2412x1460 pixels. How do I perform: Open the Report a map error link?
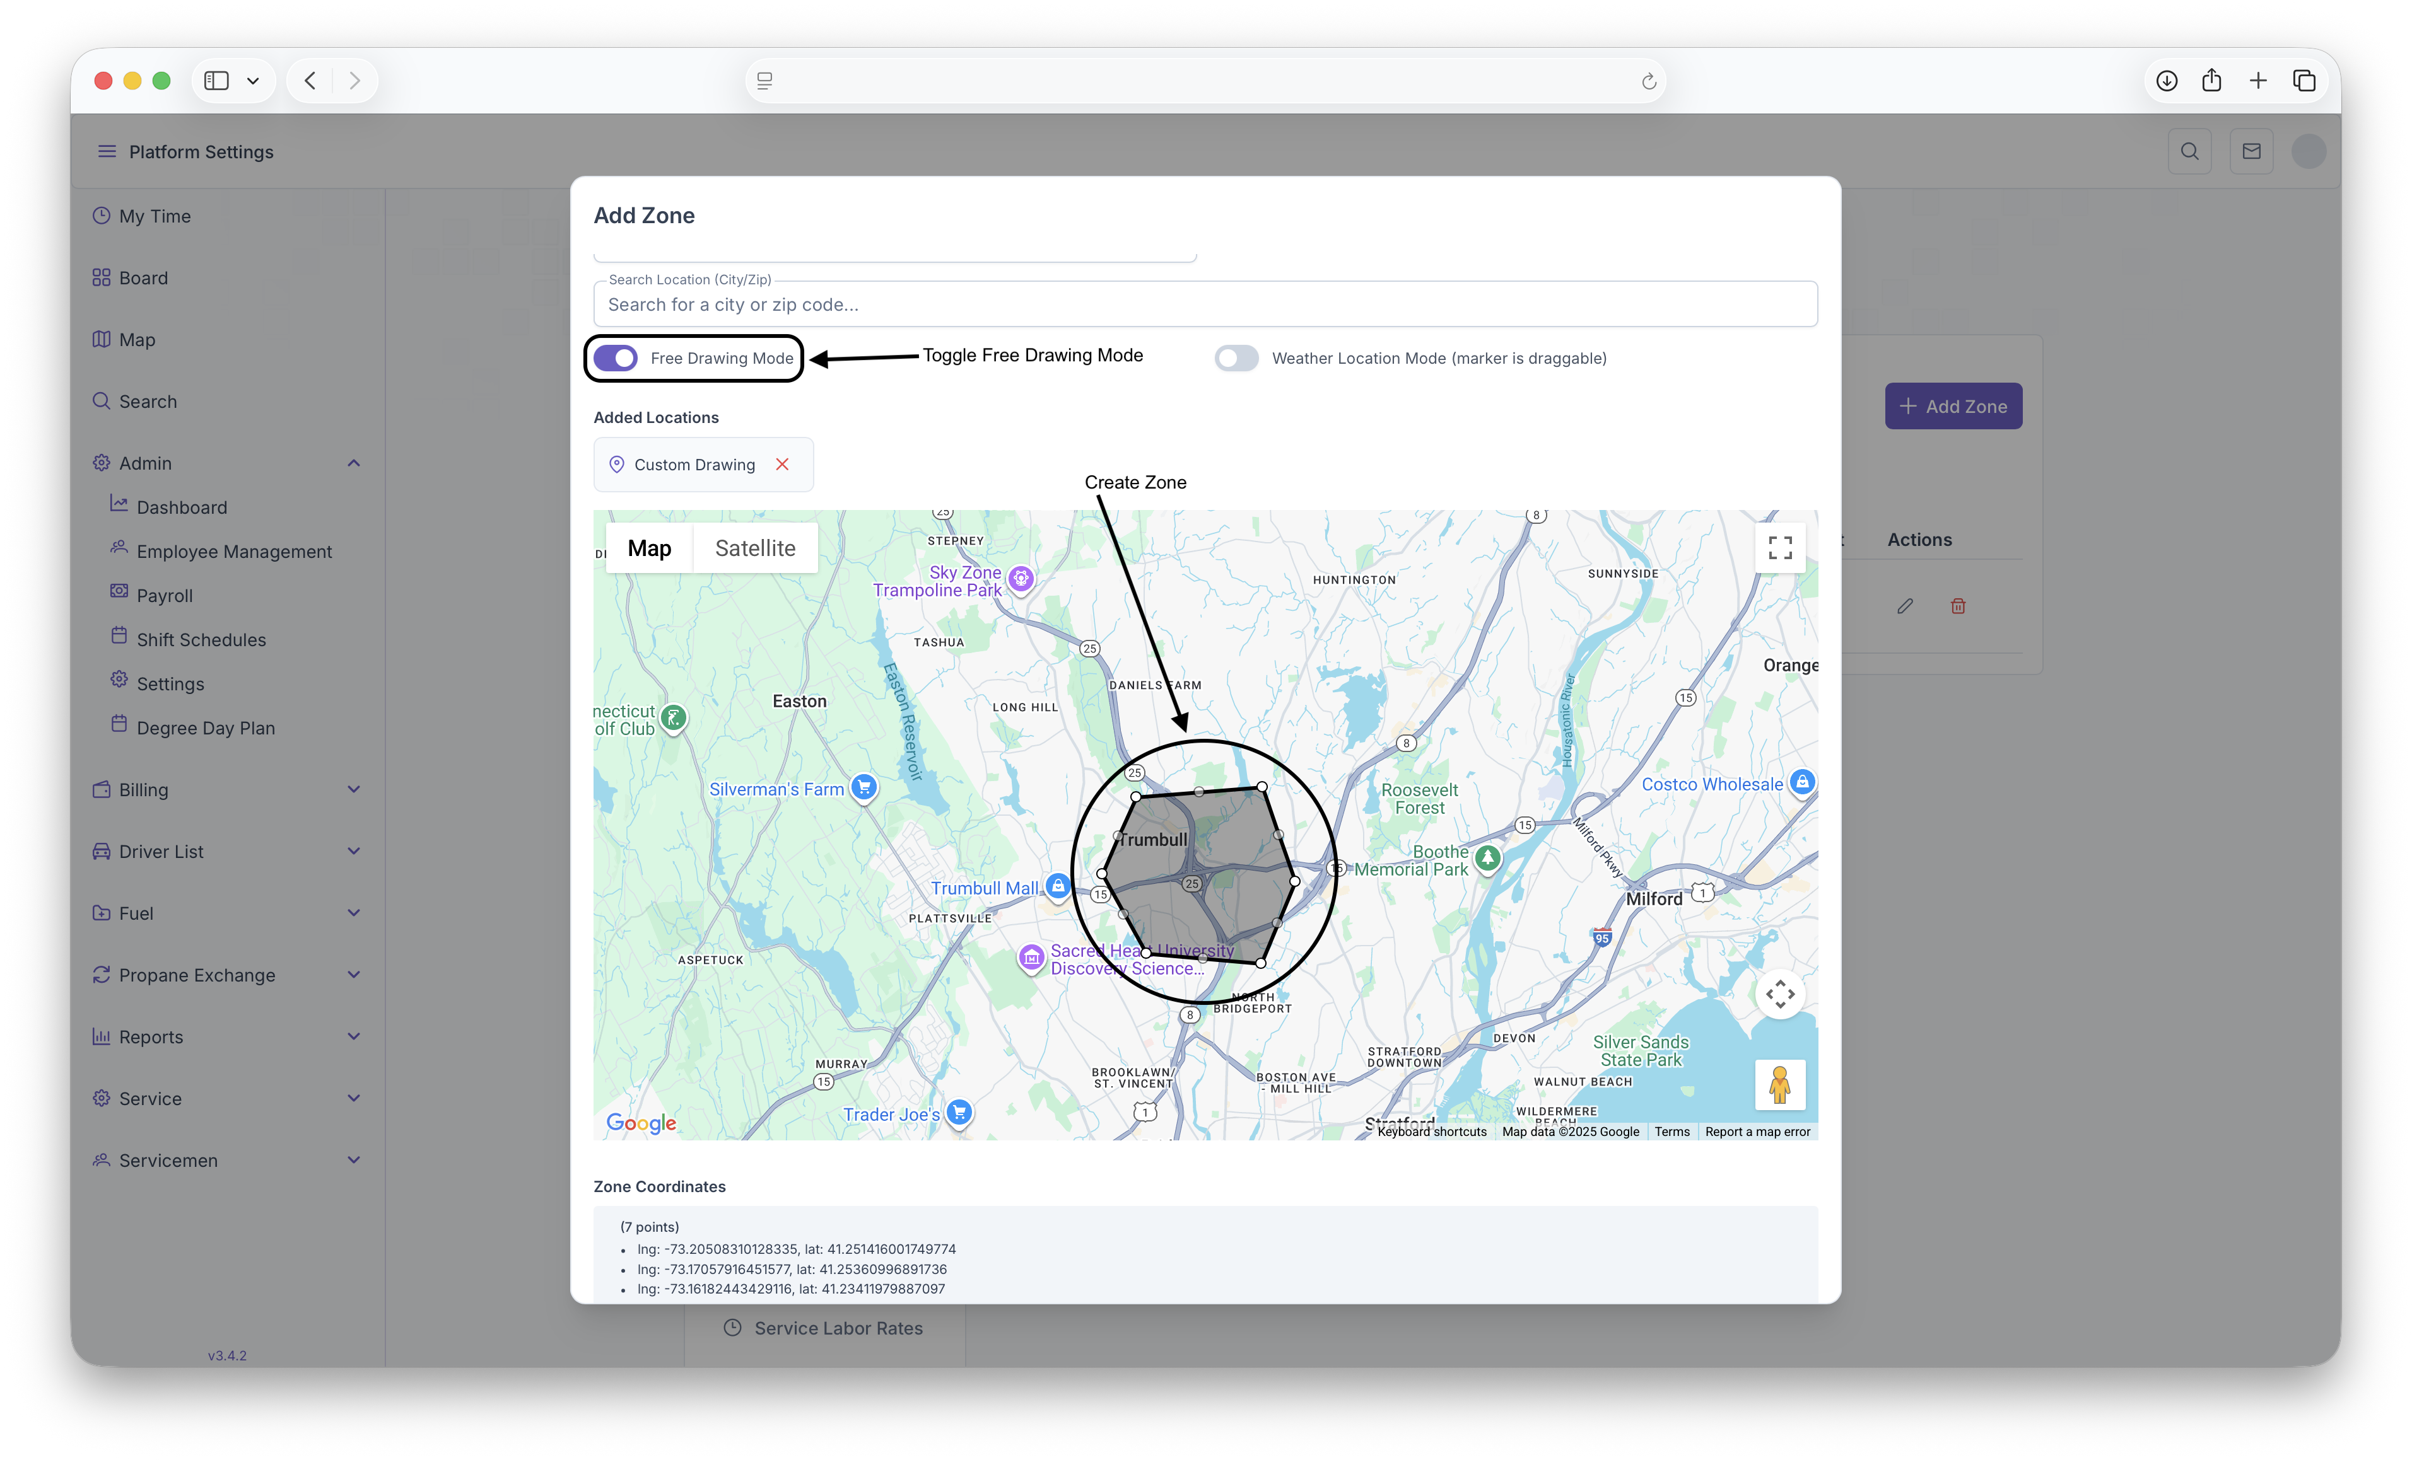click(x=1757, y=1131)
